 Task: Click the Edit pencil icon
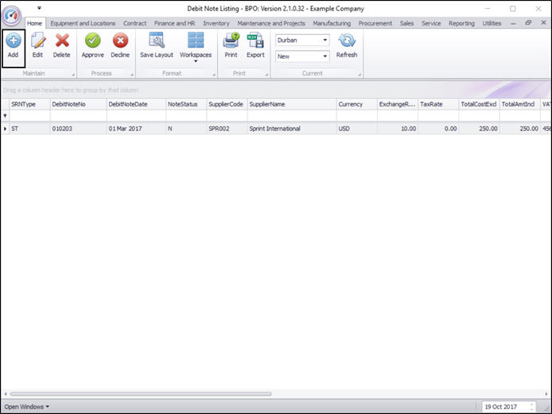[37, 41]
